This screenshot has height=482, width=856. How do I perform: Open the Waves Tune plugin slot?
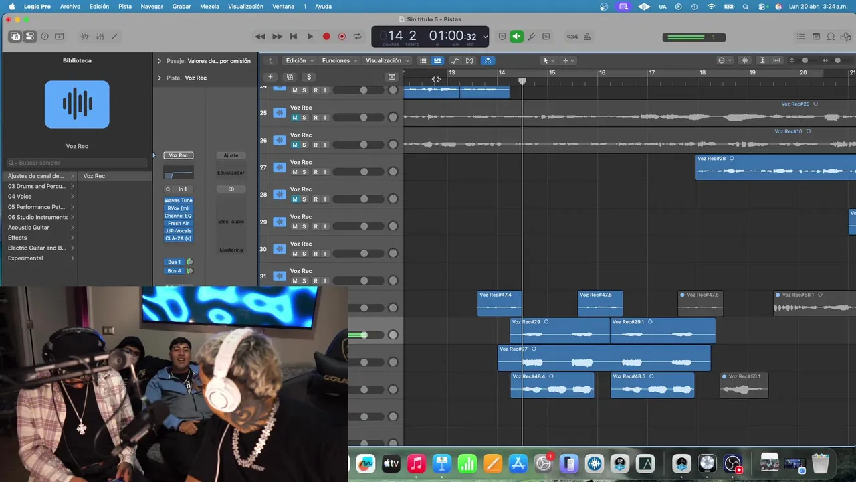click(x=178, y=200)
